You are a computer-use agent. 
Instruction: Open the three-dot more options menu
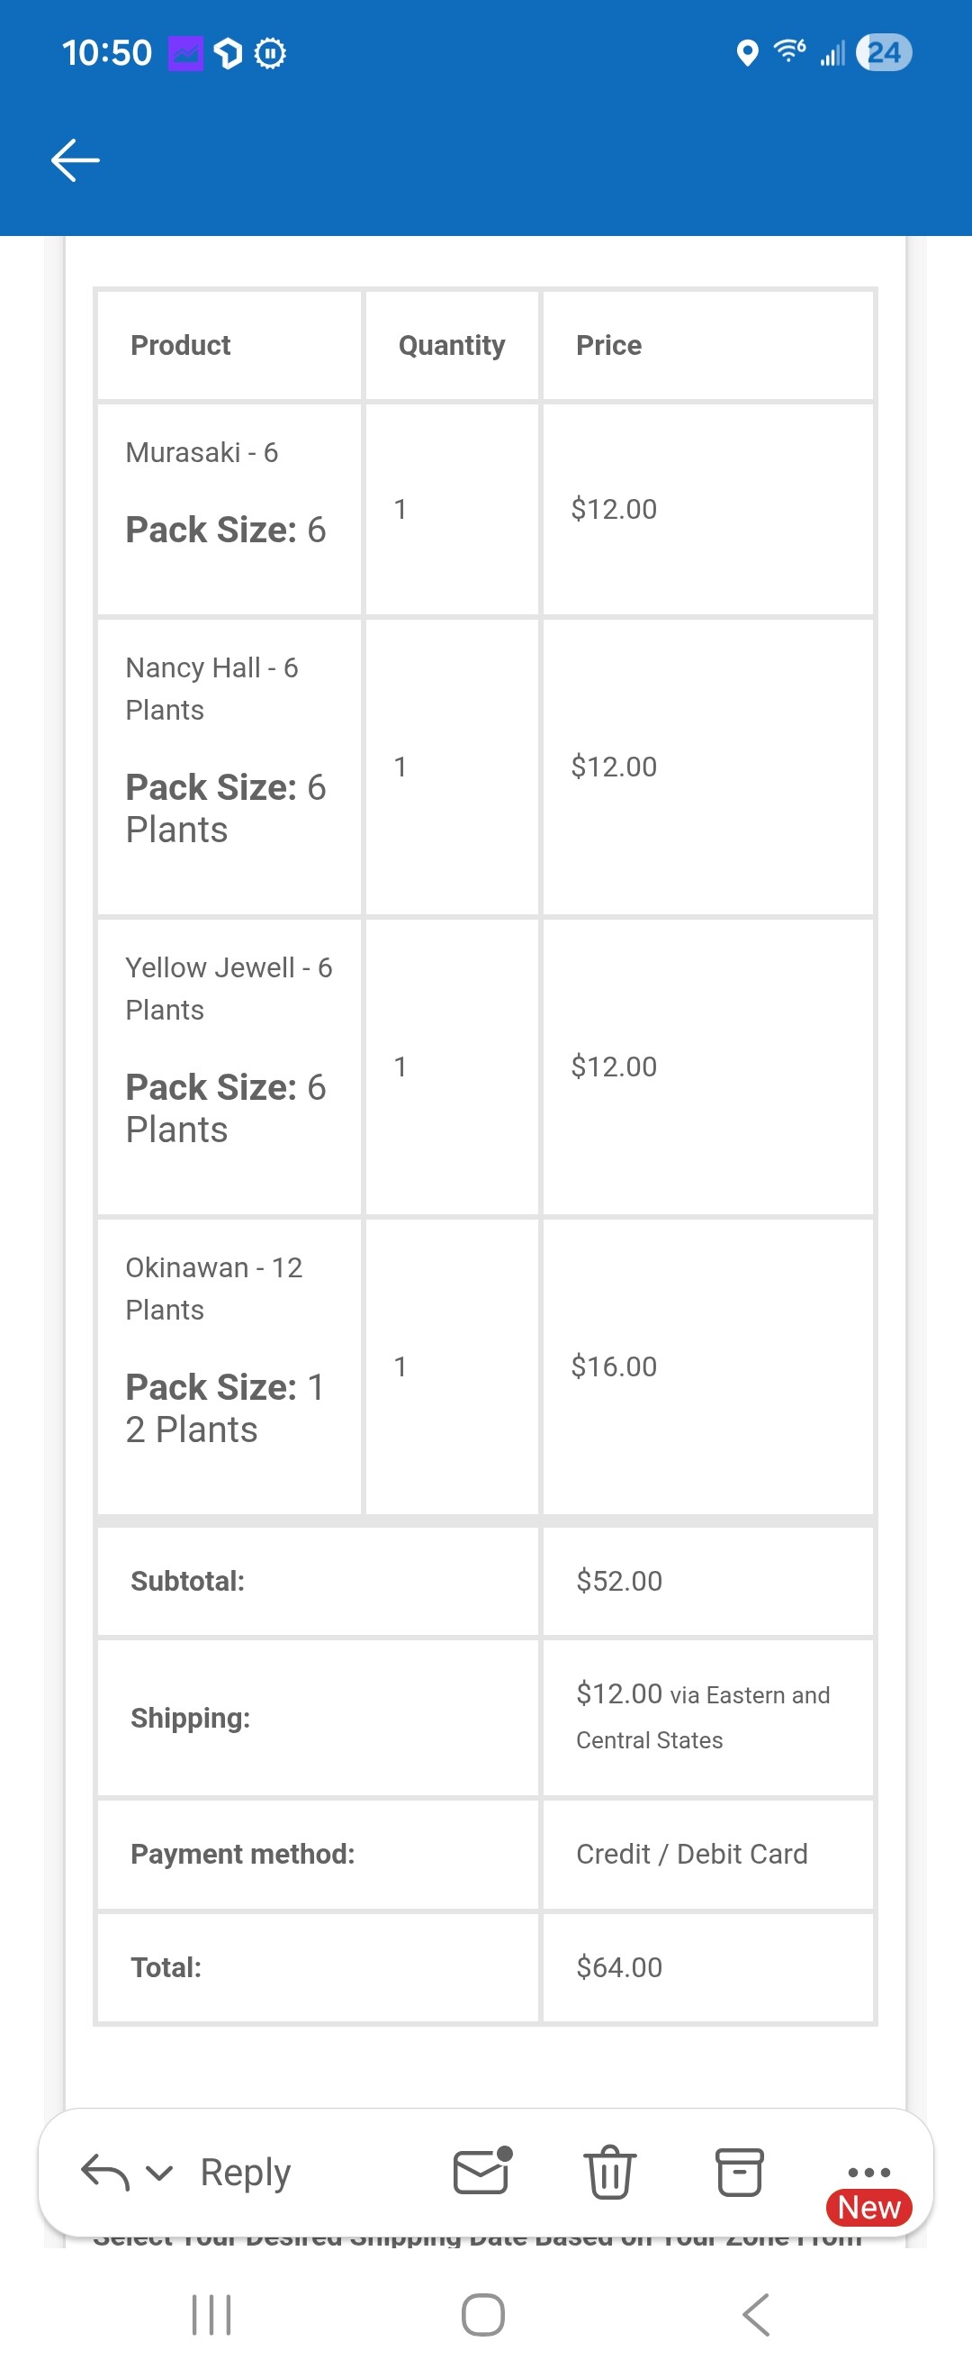[x=868, y=2171]
